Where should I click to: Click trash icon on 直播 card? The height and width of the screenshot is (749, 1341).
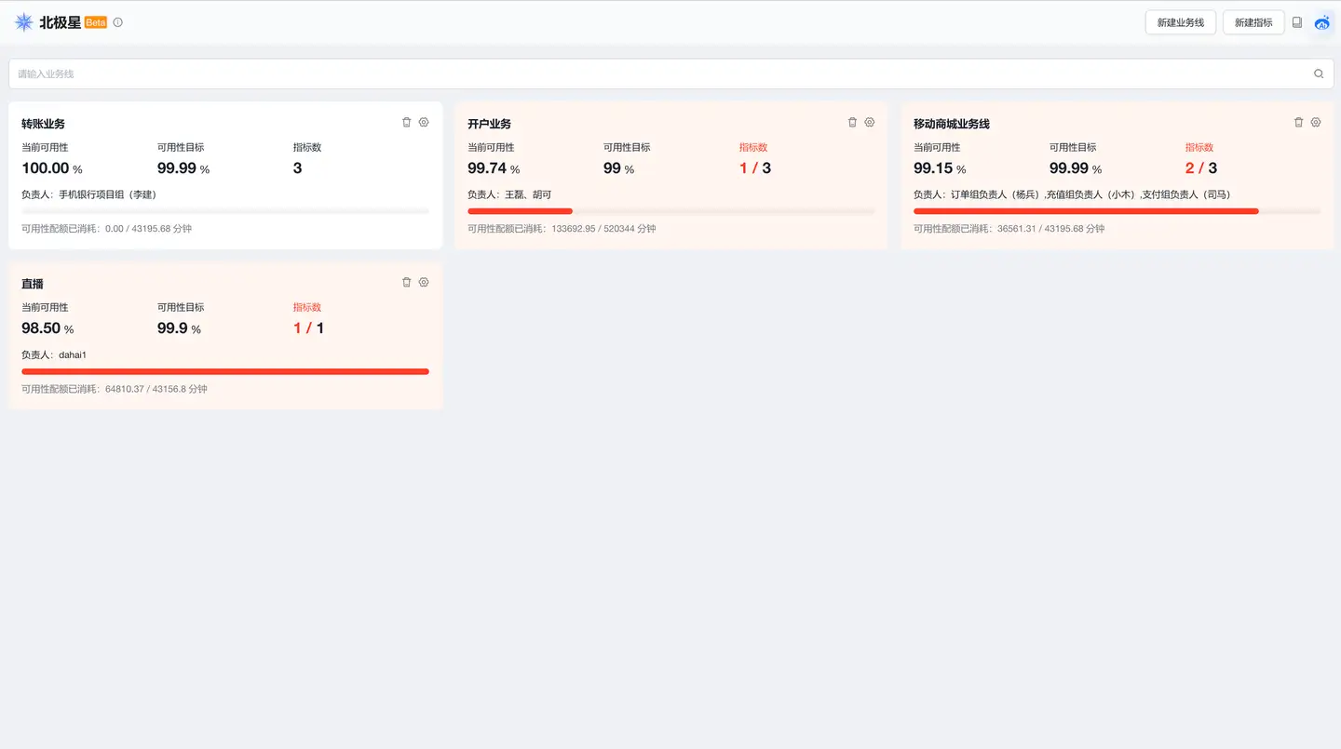[406, 282]
